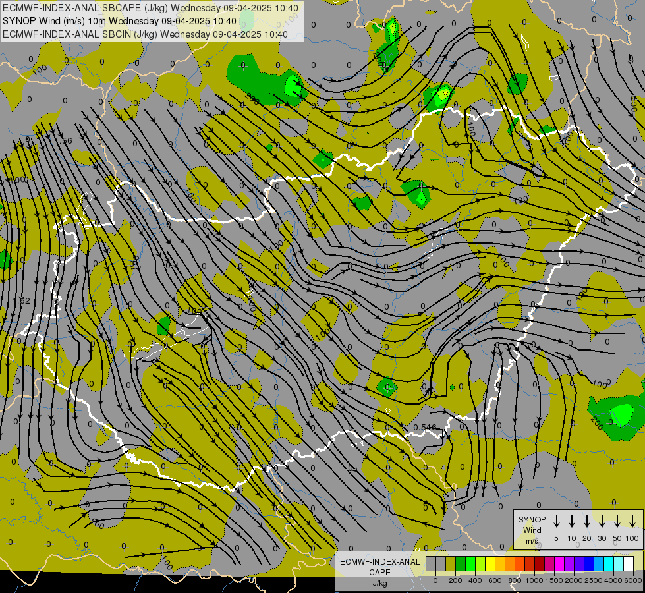The image size is (645, 593).
Task: Click the 100 m/s wind arrow in legend
Action: (632, 521)
